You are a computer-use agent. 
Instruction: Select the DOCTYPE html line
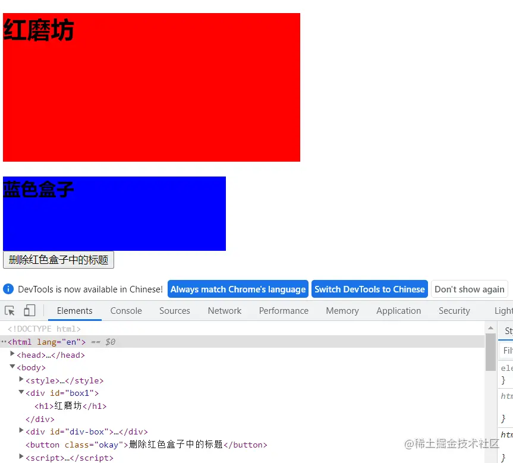(44, 329)
